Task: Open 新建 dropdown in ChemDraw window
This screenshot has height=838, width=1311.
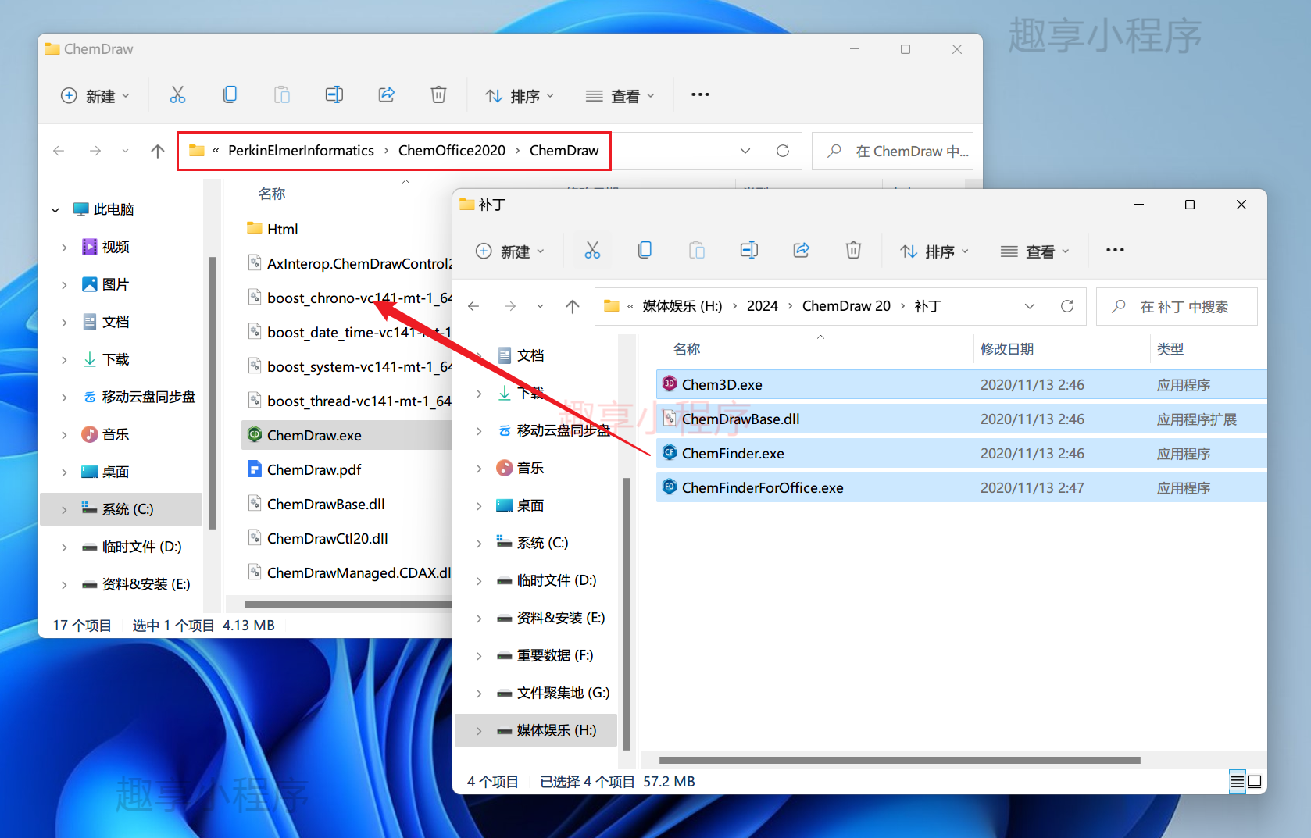Action: 95,95
